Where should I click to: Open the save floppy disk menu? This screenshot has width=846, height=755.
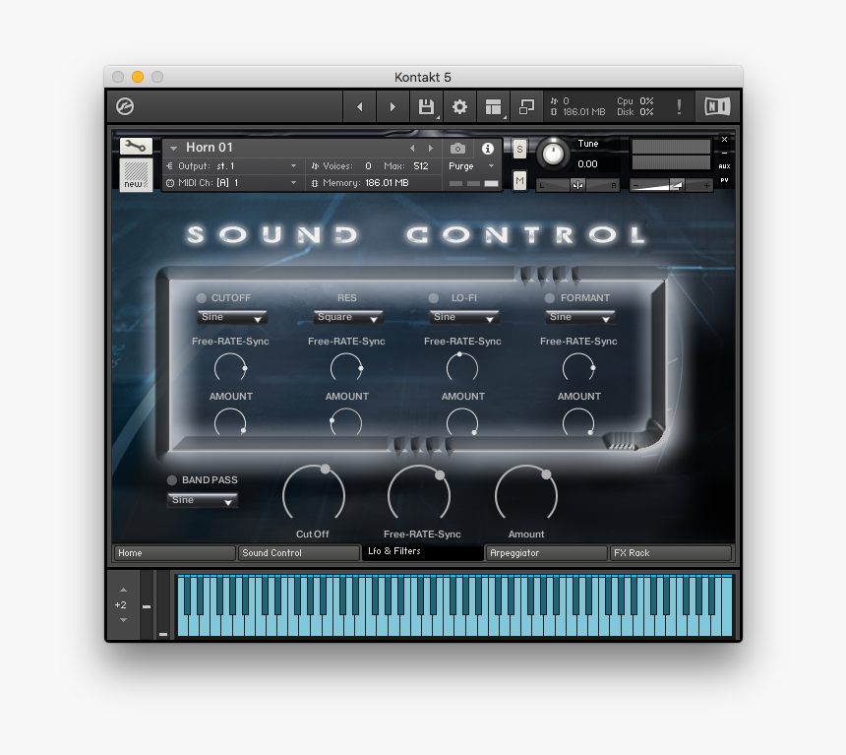tap(427, 107)
